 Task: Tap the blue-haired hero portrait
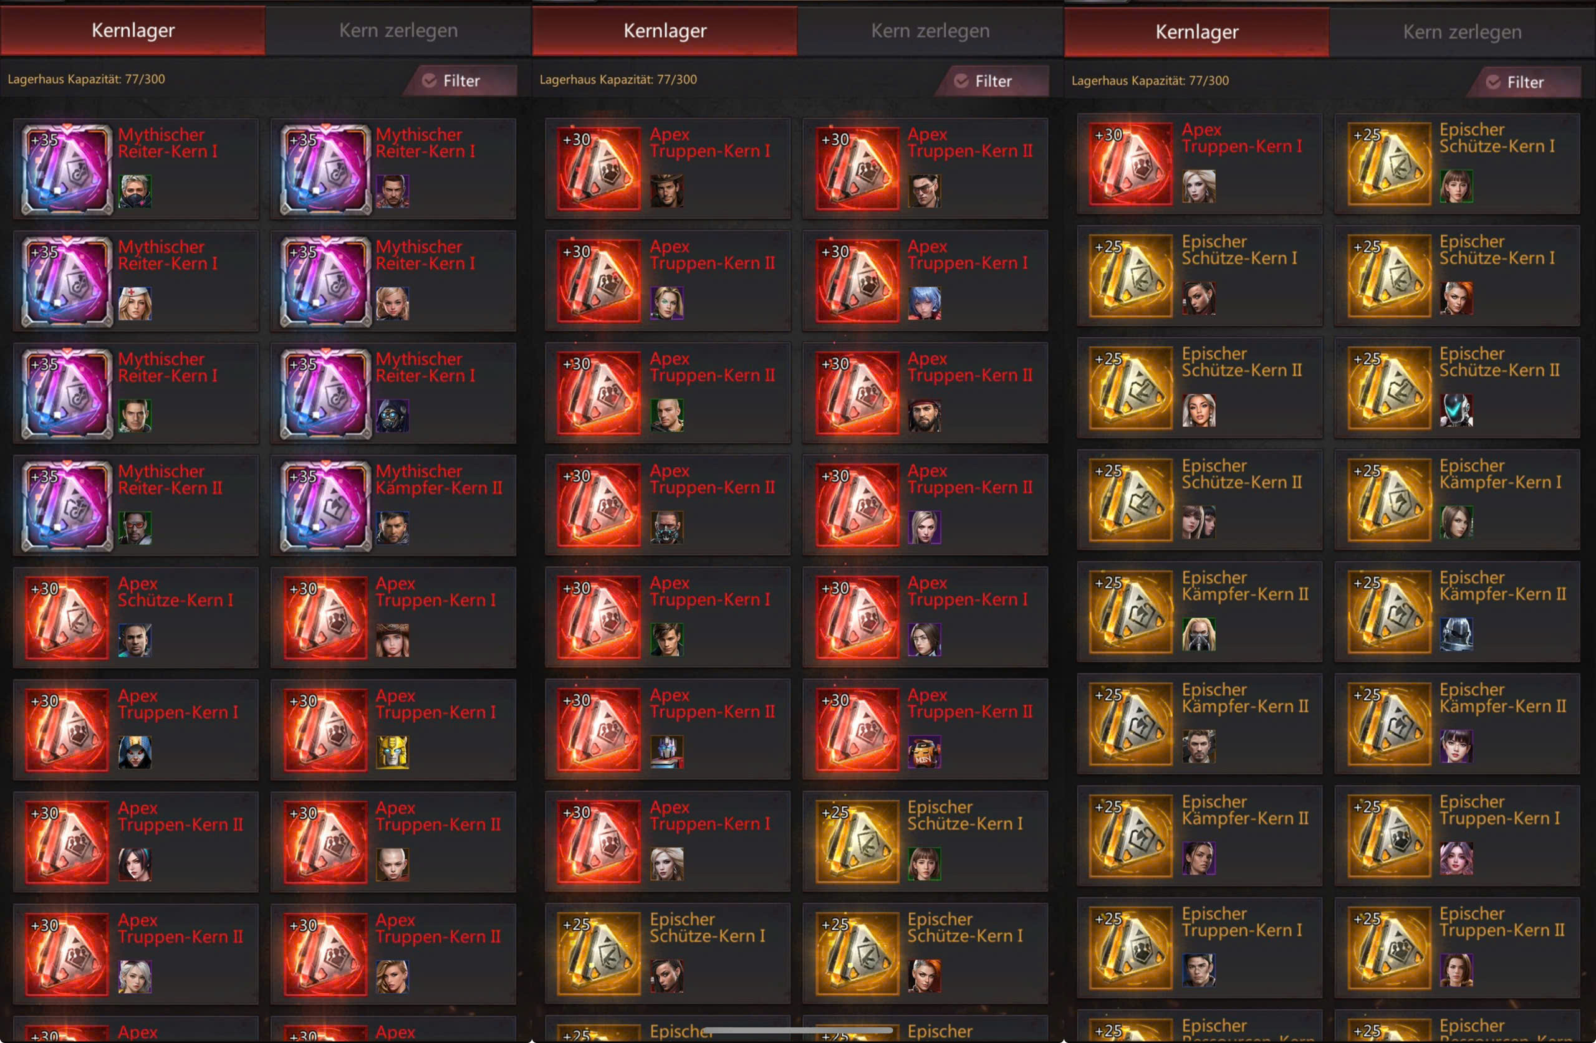pos(925,303)
